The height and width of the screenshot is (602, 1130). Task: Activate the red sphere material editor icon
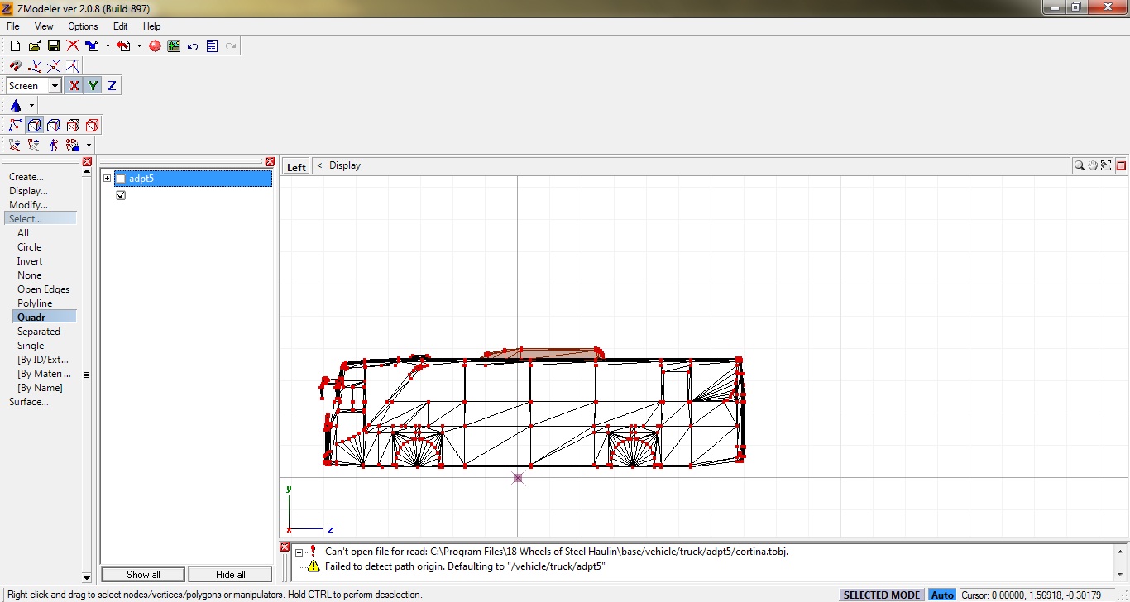154,45
